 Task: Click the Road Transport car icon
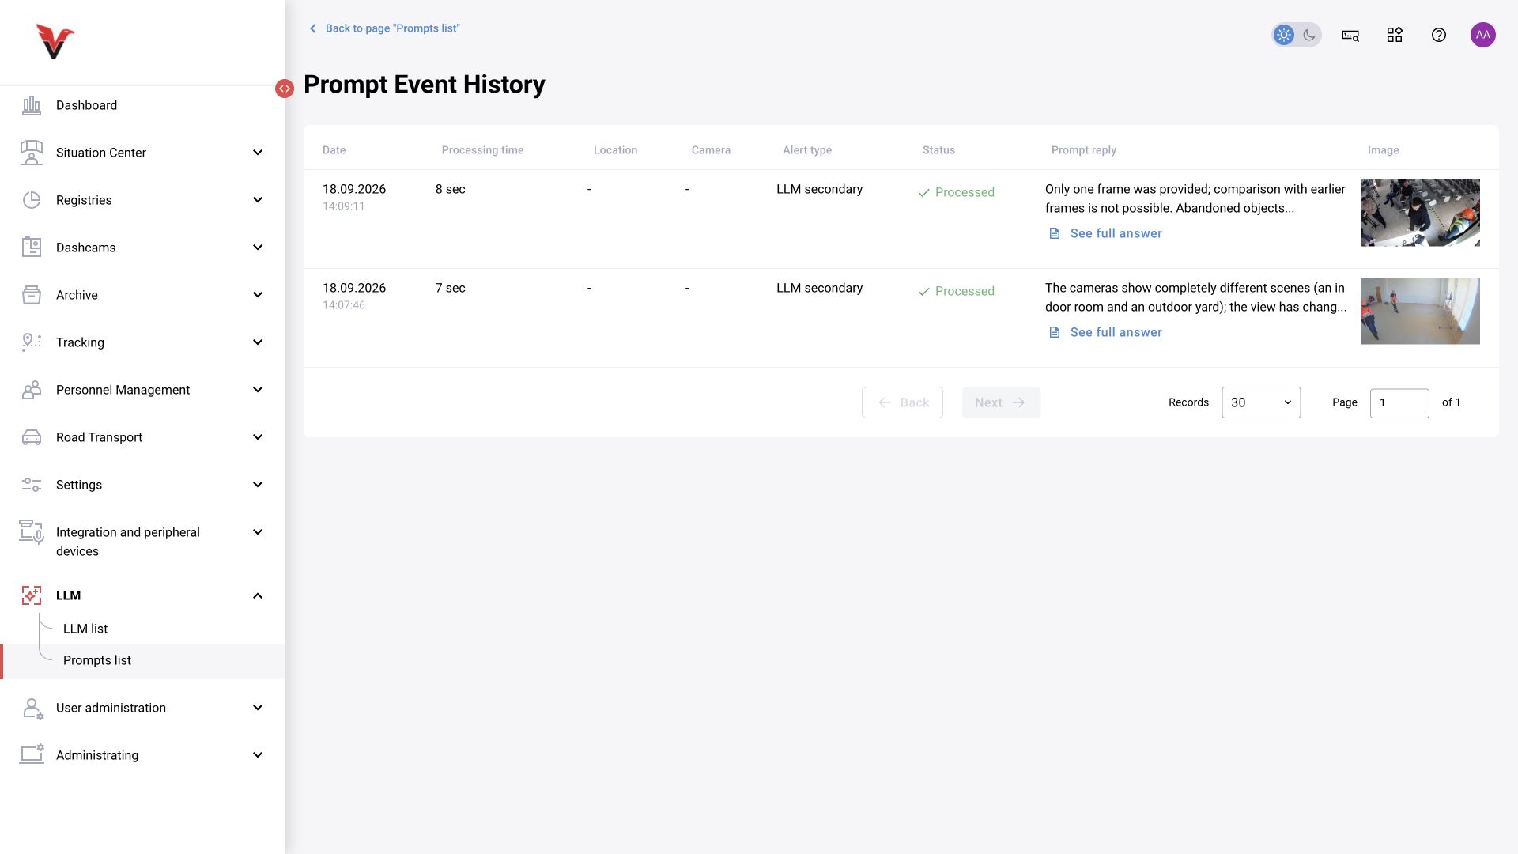click(32, 437)
